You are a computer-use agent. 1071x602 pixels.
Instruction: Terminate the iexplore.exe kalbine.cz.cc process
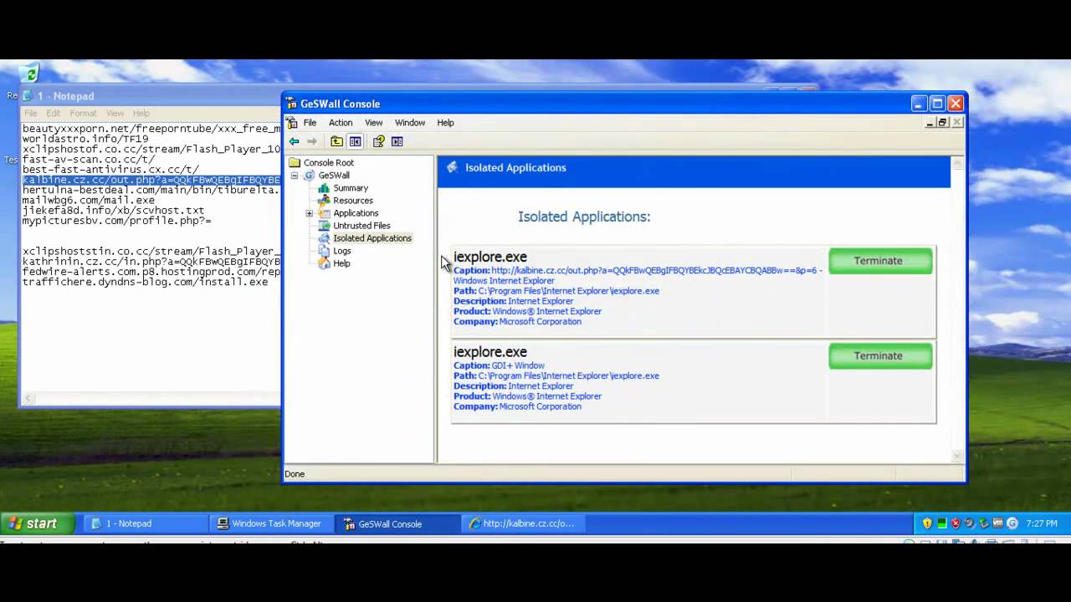(880, 261)
